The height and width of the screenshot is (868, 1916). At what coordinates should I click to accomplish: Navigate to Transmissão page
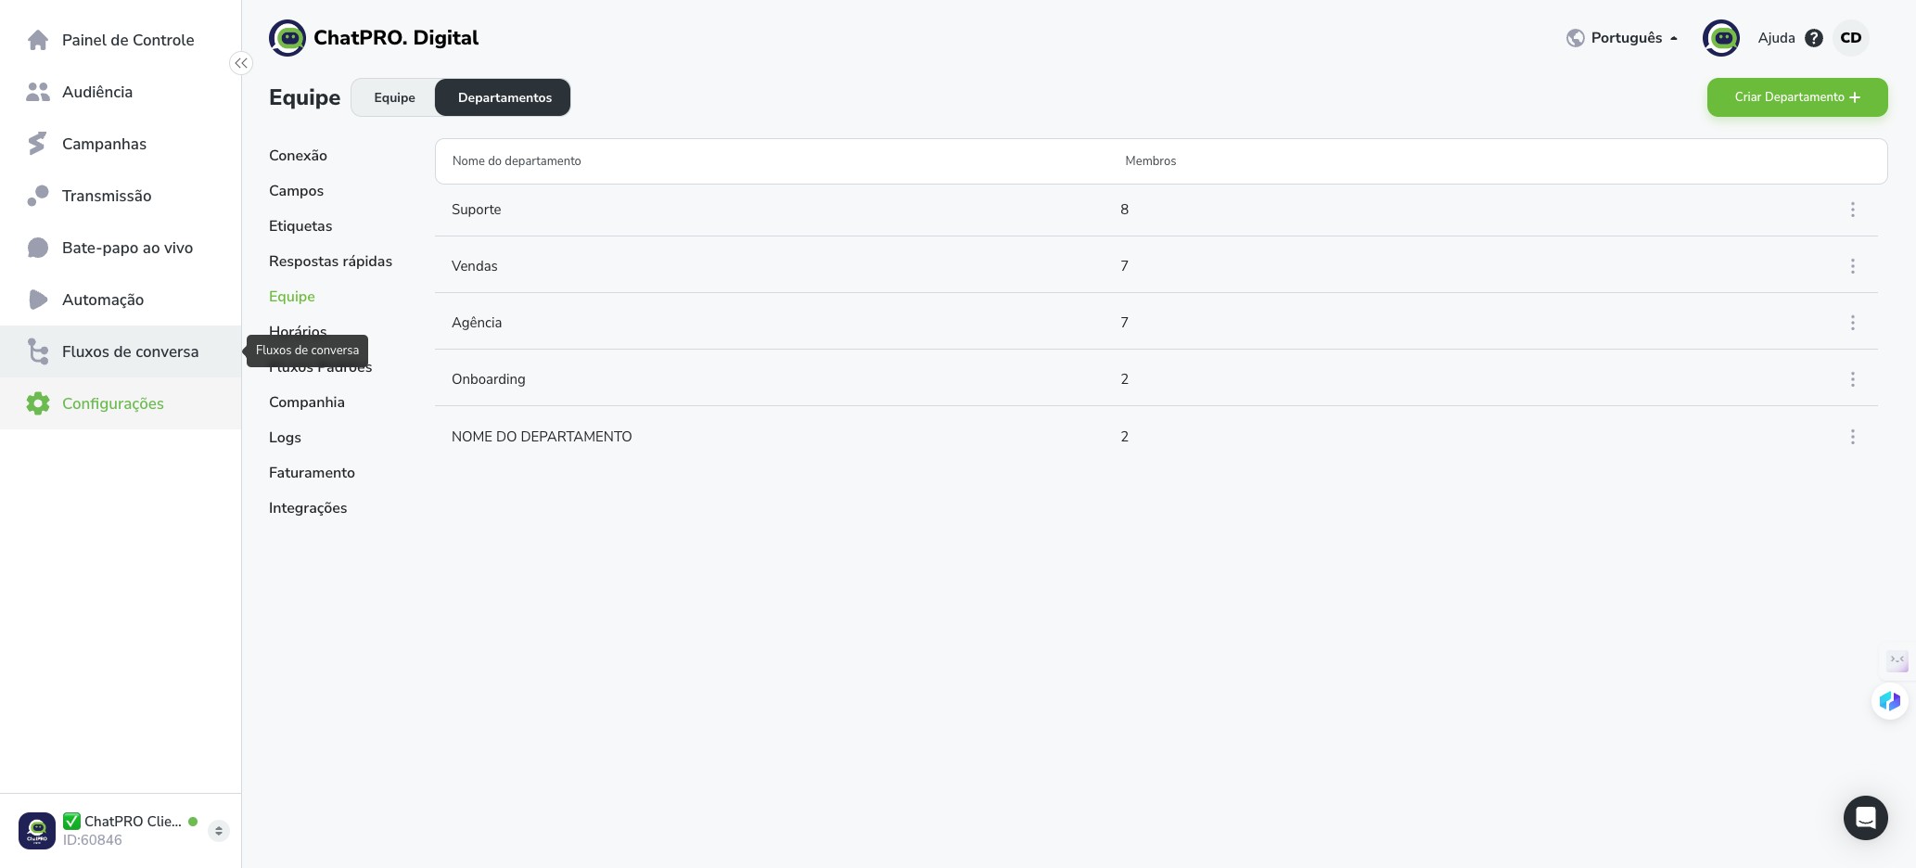(107, 196)
